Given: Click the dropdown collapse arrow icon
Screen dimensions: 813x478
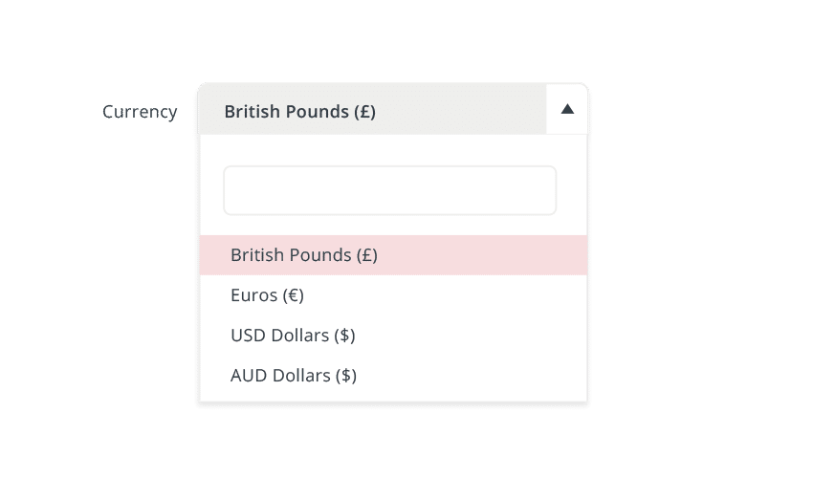Looking at the screenshot, I should pos(567,109).
